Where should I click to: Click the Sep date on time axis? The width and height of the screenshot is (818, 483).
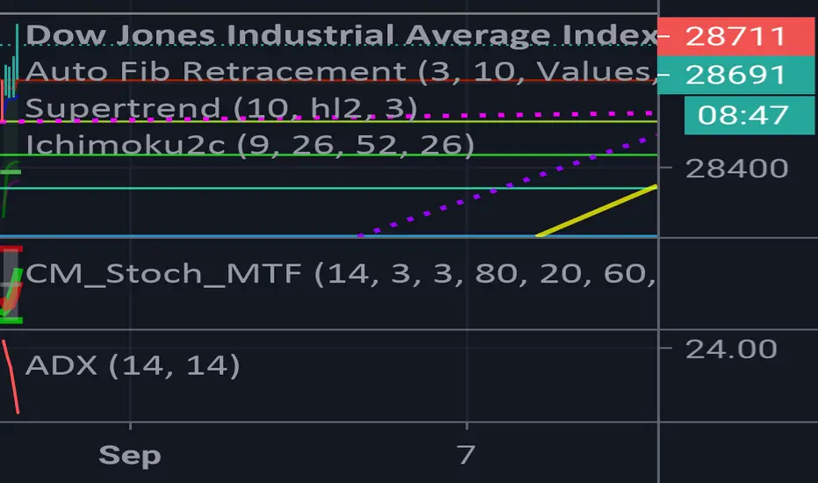130,455
